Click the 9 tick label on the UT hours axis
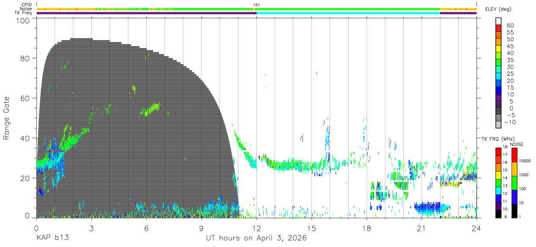This screenshot has height=247, width=536. click(x=201, y=228)
